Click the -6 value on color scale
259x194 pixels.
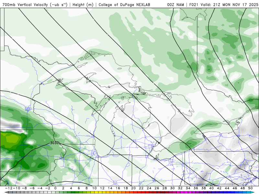point(32,188)
